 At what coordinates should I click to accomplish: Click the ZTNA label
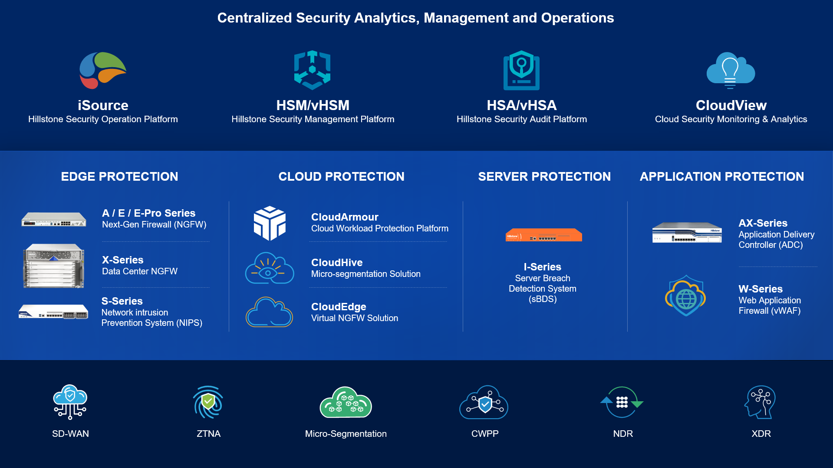click(208, 434)
